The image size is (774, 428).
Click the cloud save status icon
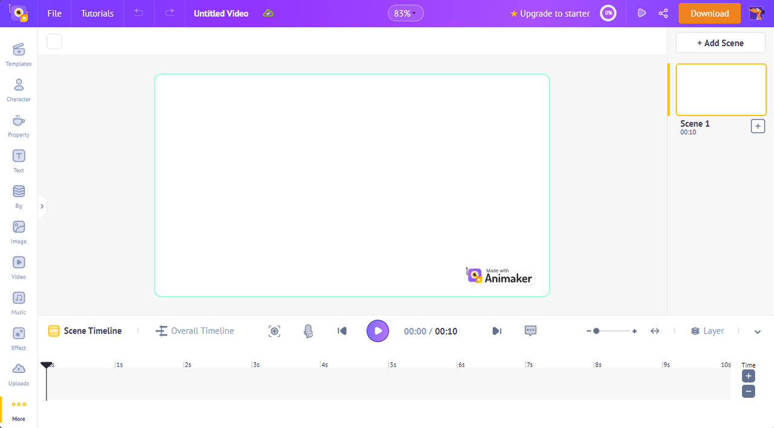coord(268,13)
